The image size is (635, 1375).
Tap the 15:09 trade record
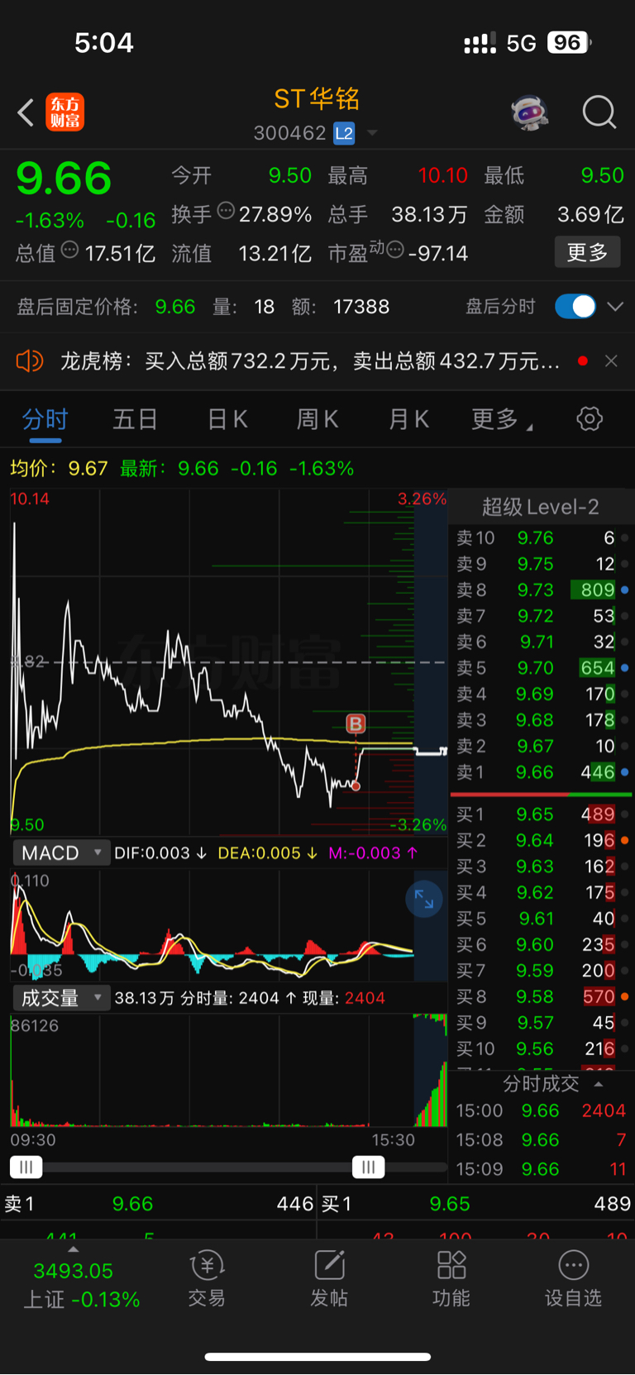542,1169
